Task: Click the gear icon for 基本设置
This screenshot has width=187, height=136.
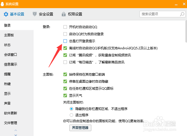Action: (x=6, y=14)
